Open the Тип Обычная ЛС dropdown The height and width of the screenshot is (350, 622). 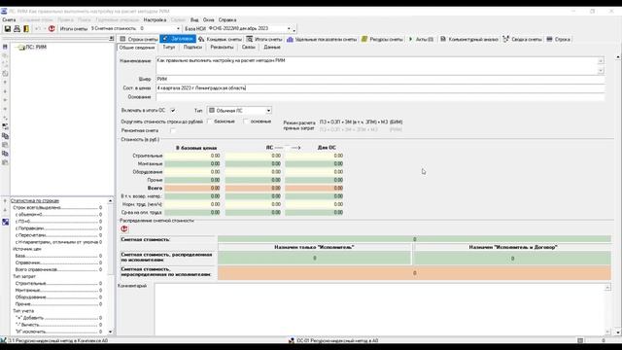268,110
